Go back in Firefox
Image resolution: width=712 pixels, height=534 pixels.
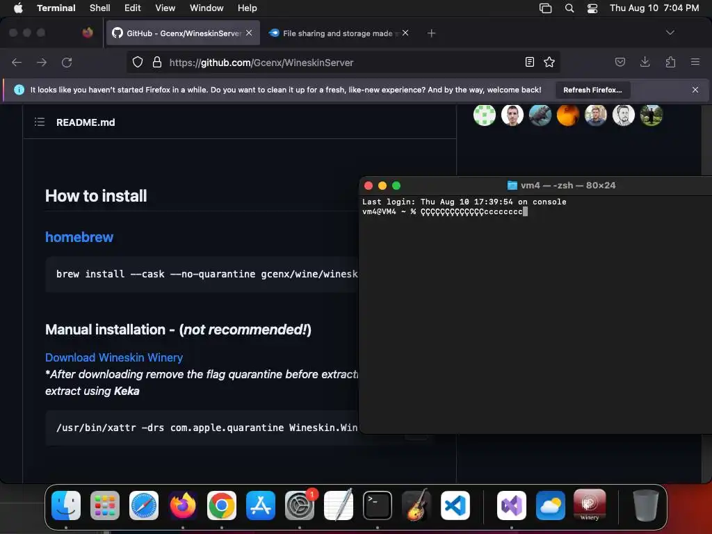click(x=17, y=62)
